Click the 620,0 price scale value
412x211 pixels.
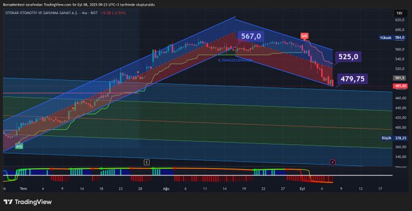click(400, 20)
